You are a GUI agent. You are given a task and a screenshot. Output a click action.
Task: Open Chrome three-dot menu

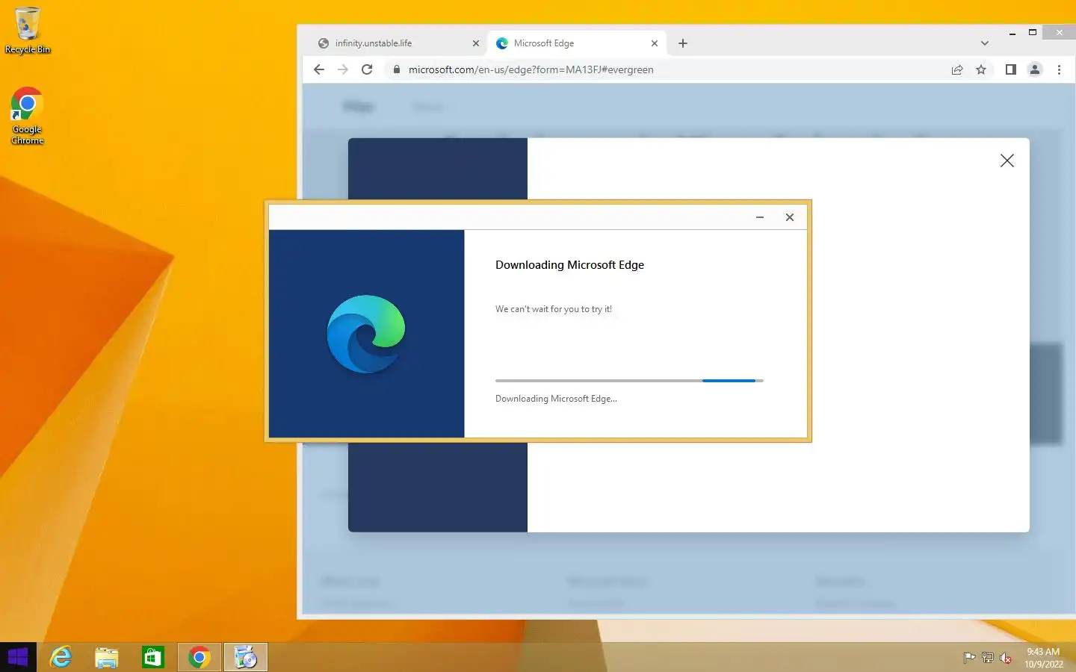pos(1059,69)
